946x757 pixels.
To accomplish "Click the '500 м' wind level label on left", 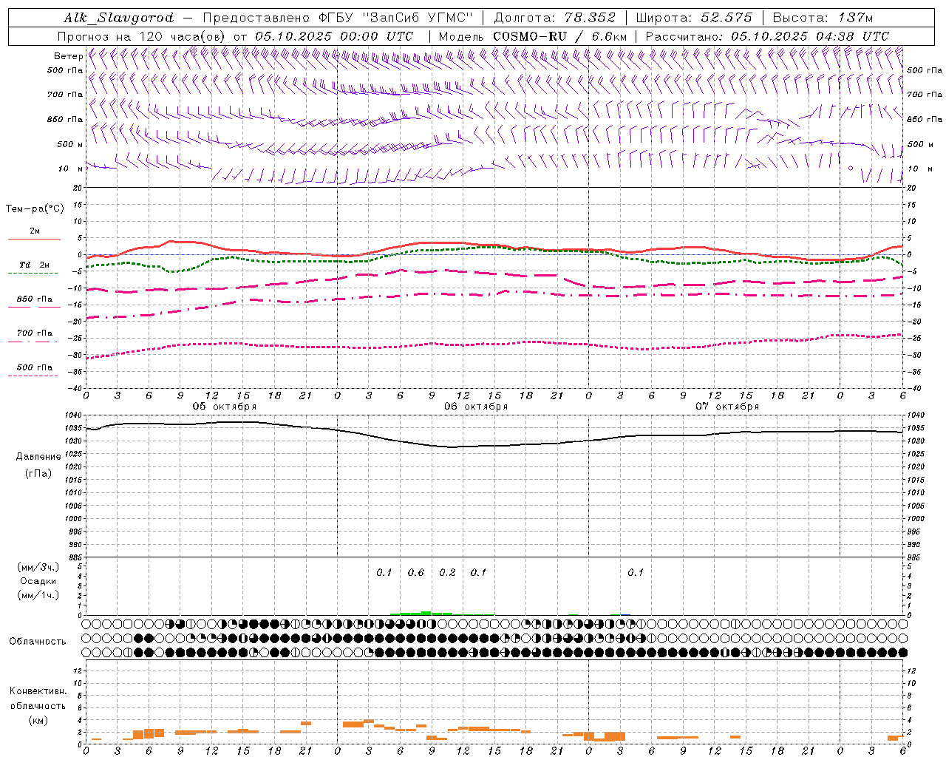I will click(70, 144).
